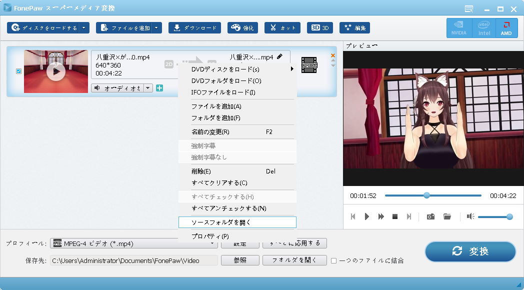Viewport: 524px width, 290px height.
Task: Click the Apply to All (応用する) button
Action: point(295,243)
